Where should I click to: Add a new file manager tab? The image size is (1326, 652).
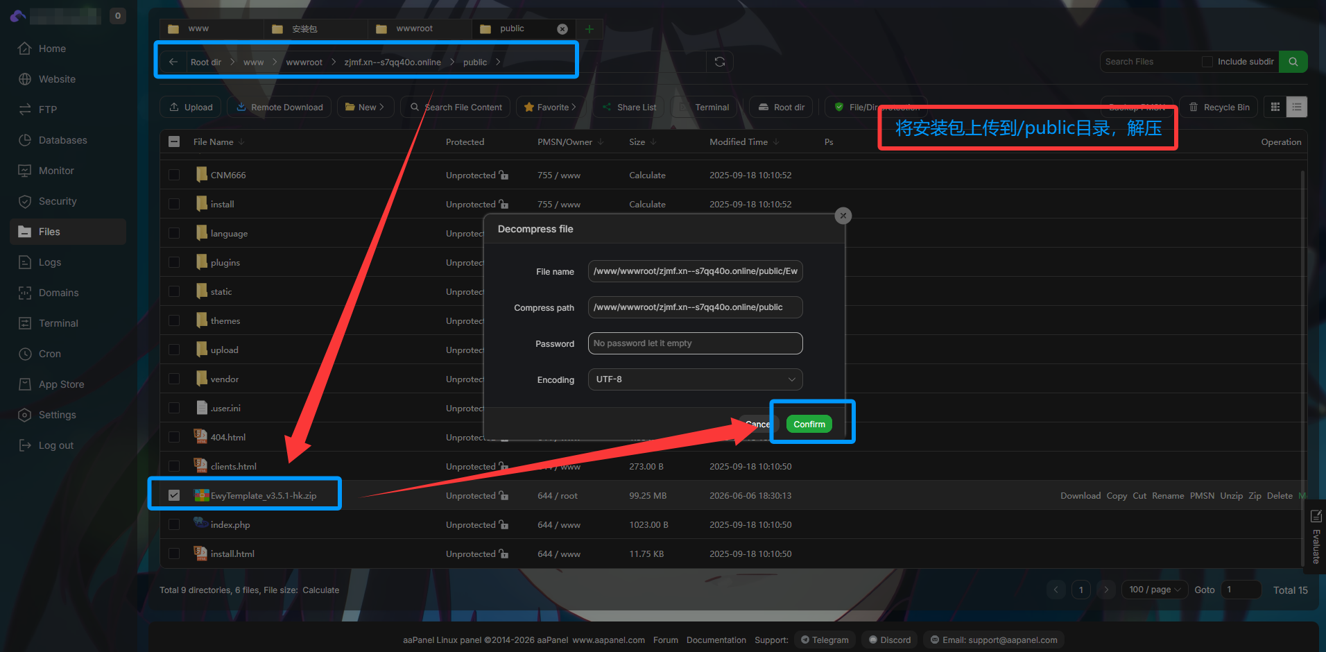tap(589, 28)
